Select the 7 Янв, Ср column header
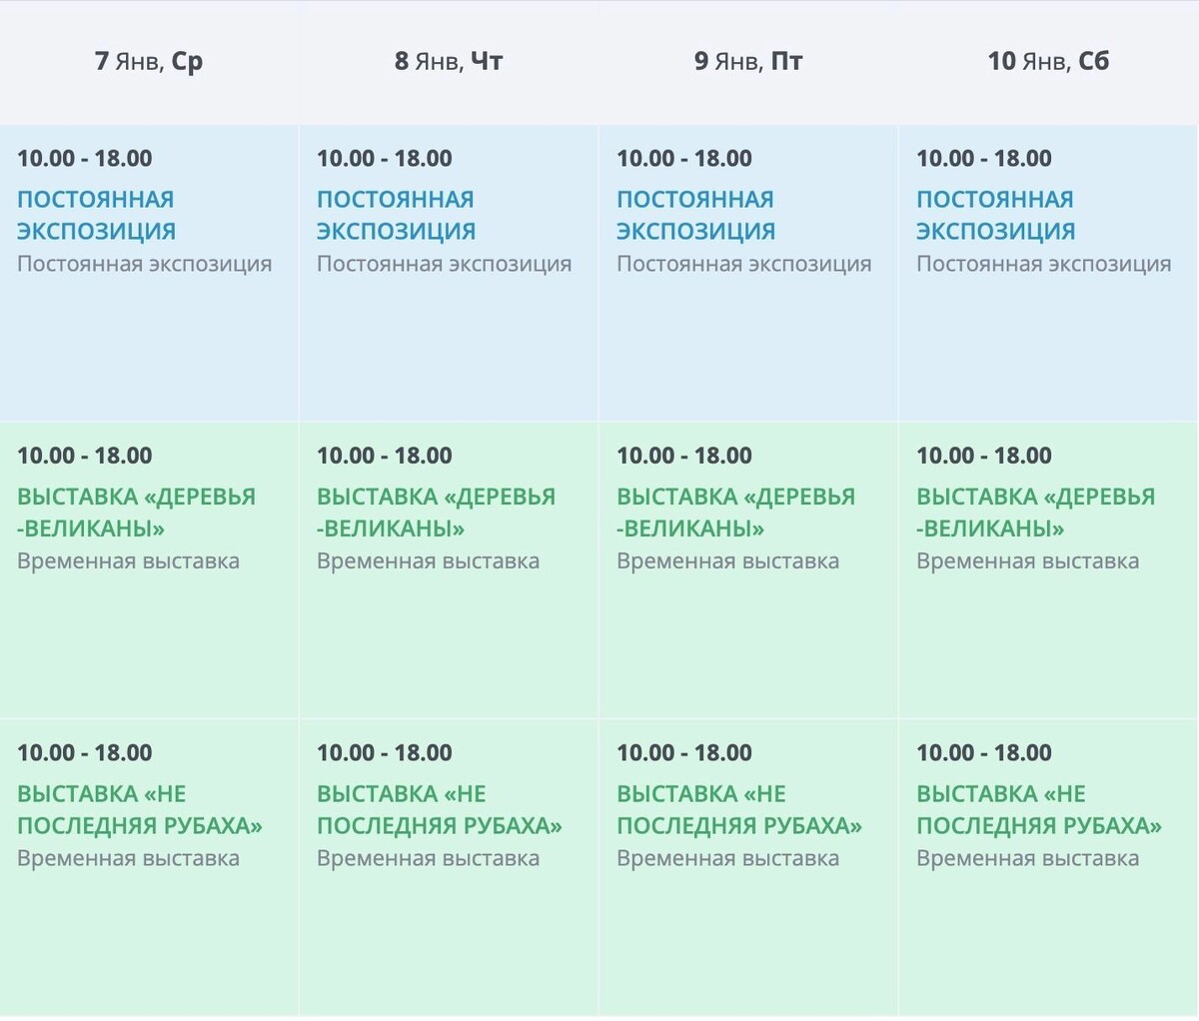Screen dimensions: 1199x1021 (149, 61)
